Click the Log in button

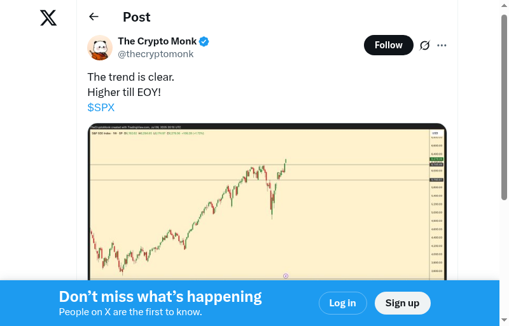(x=342, y=303)
